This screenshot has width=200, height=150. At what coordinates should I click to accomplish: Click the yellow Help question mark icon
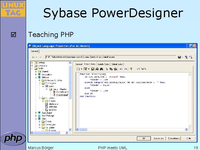(131, 69)
